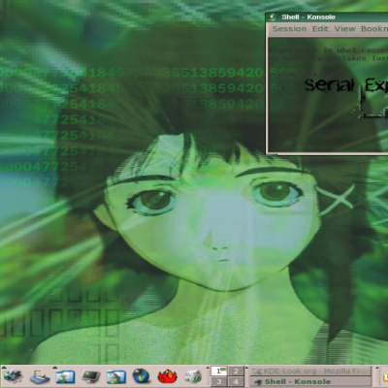Launch the terminal monitor icon in panel
Viewport: 388px width, 388px height.
tap(90, 376)
